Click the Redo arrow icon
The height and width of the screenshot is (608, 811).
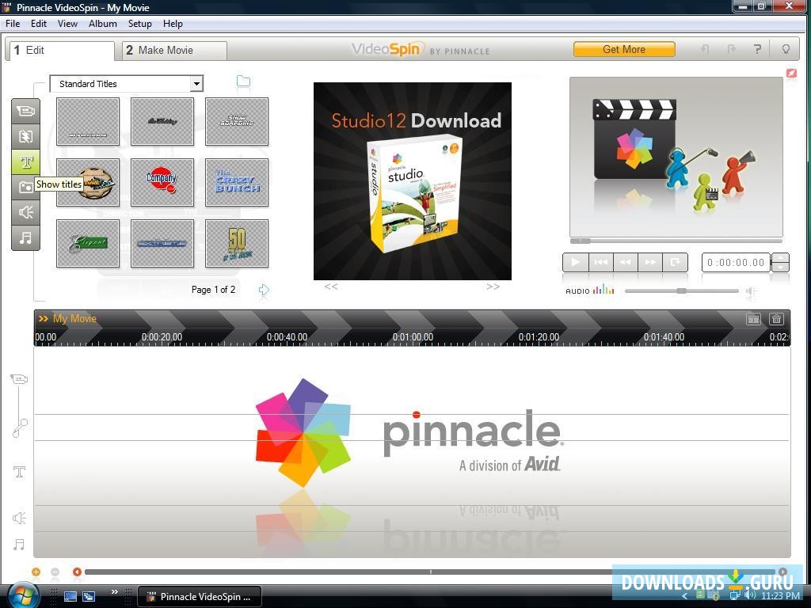(x=731, y=49)
